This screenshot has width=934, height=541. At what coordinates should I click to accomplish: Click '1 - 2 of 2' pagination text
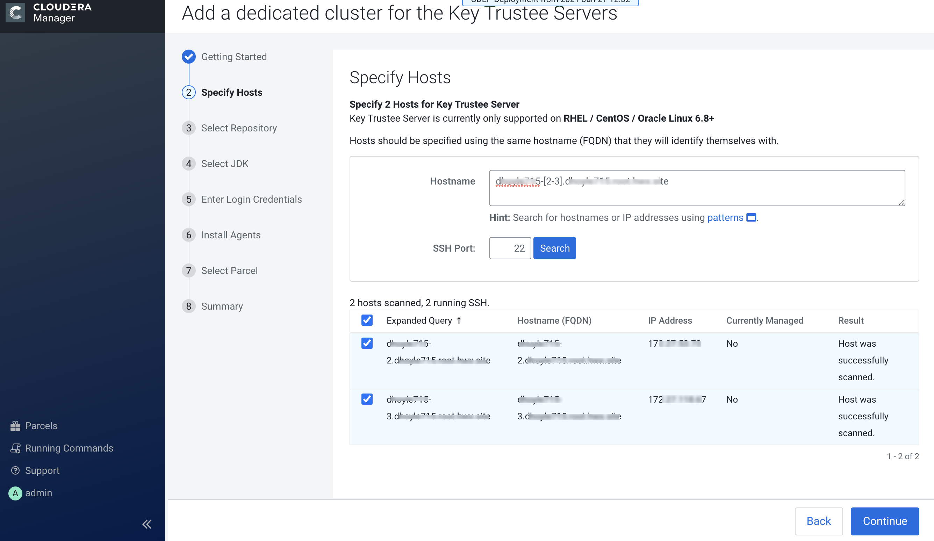click(903, 456)
